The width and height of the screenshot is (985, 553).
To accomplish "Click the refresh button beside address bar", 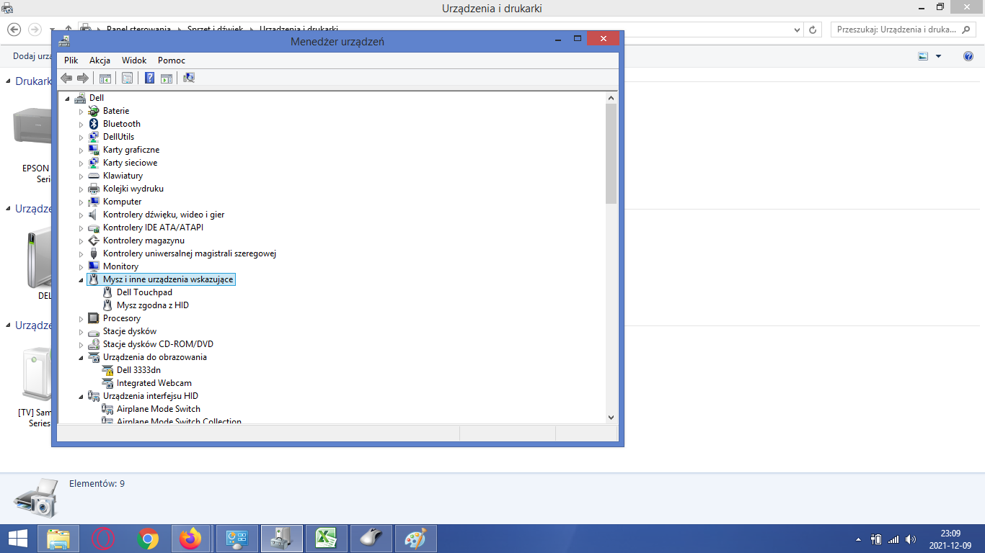I will (x=813, y=30).
